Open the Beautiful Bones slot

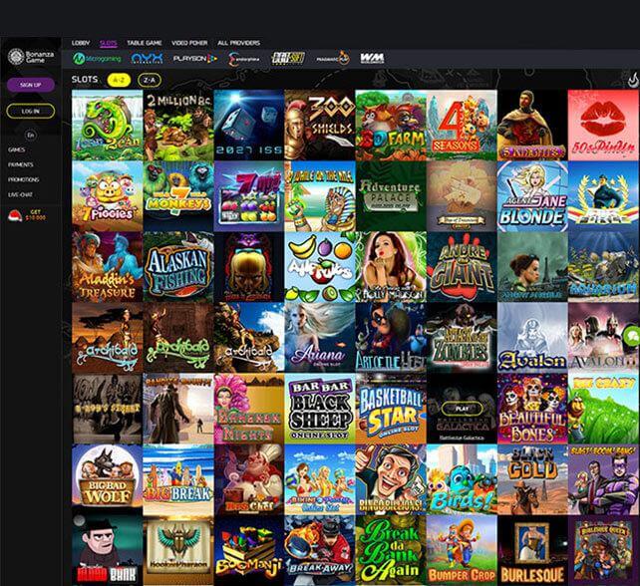[532, 409]
